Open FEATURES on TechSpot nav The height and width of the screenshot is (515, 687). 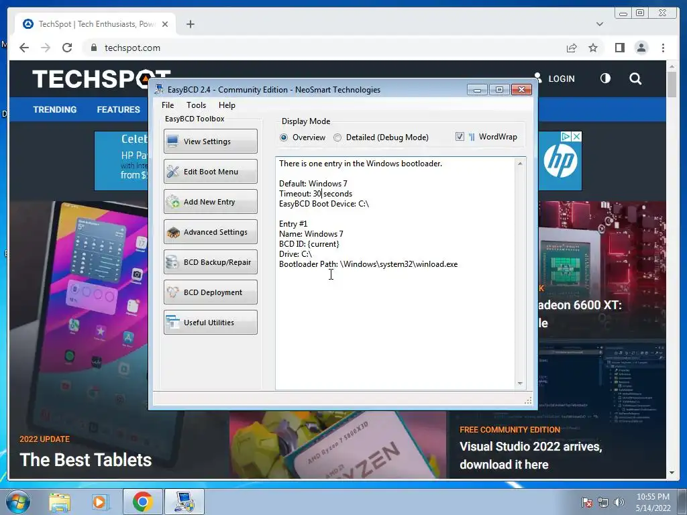118,109
